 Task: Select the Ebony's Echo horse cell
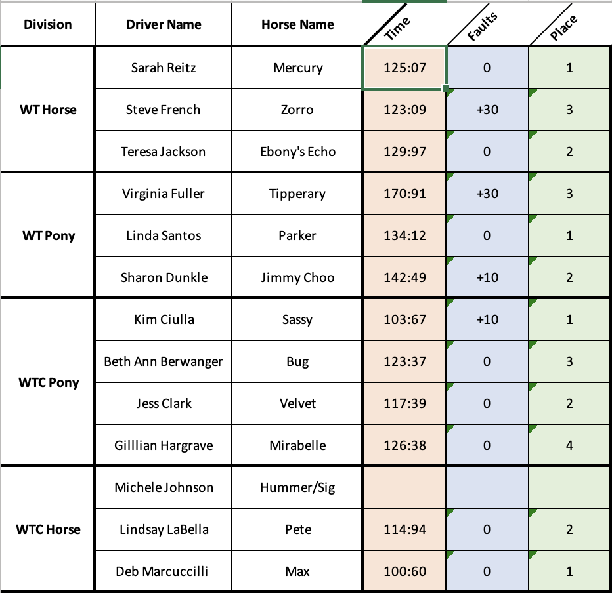(x=297, y=152)
